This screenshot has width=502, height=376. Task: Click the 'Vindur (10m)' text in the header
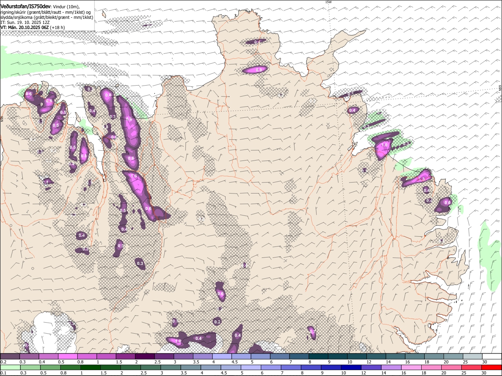click(x=67, y=7)
